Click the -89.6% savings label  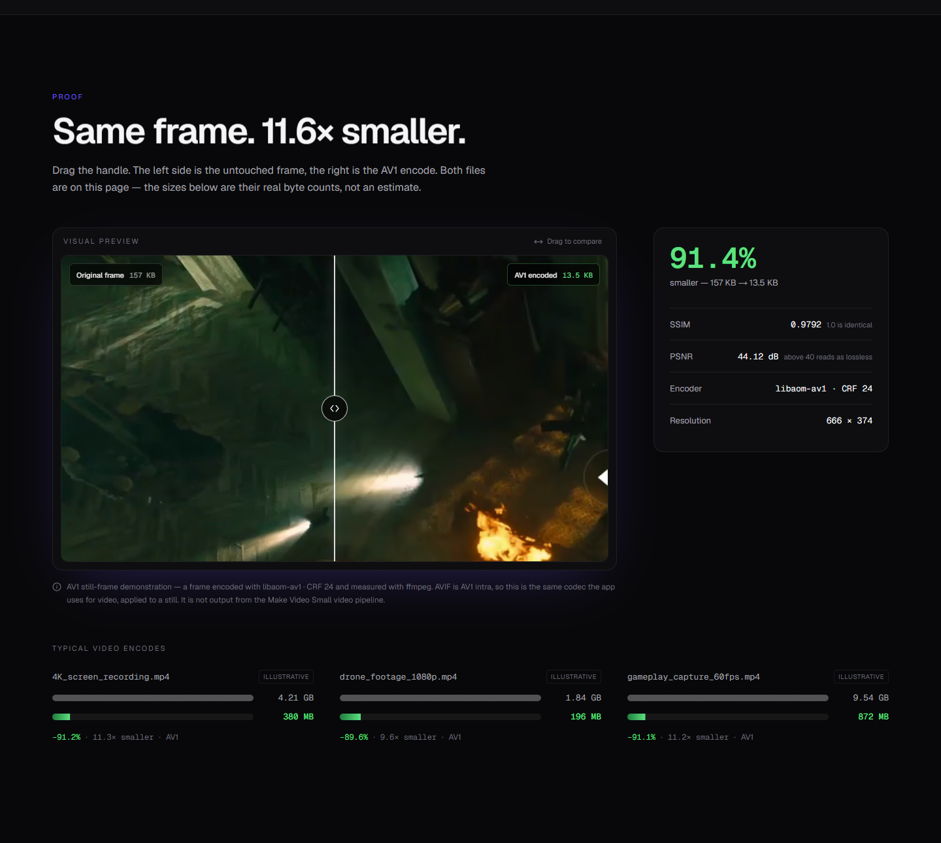tap(354, 737)
